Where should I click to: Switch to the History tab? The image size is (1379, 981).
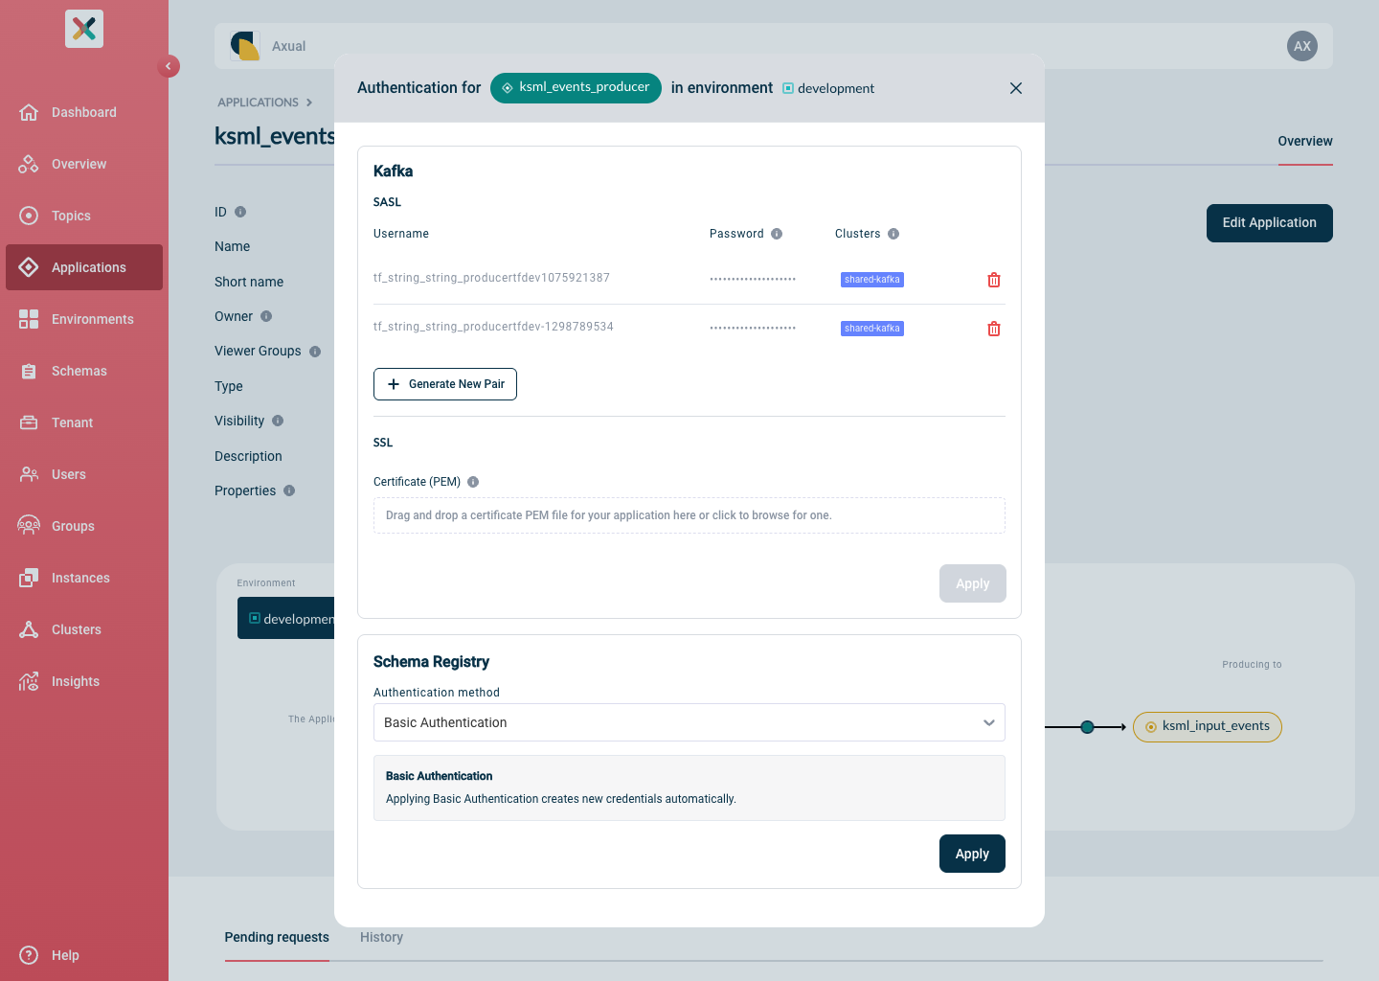(381, 937)
